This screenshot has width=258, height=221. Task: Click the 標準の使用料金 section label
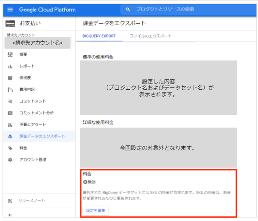pyautogui.click(x=98, y=57)
